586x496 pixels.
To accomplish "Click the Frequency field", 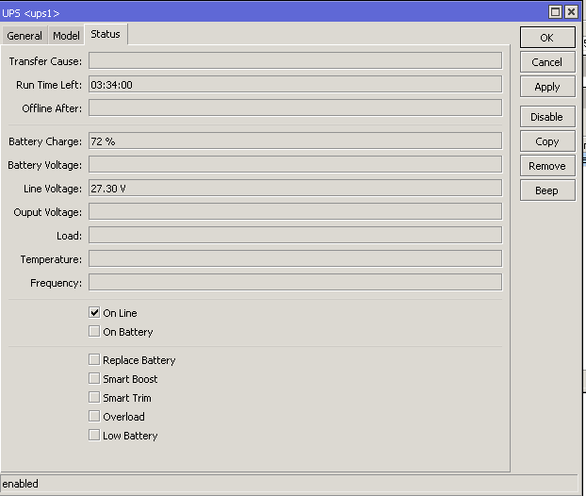I will click(x=295, y=282).
